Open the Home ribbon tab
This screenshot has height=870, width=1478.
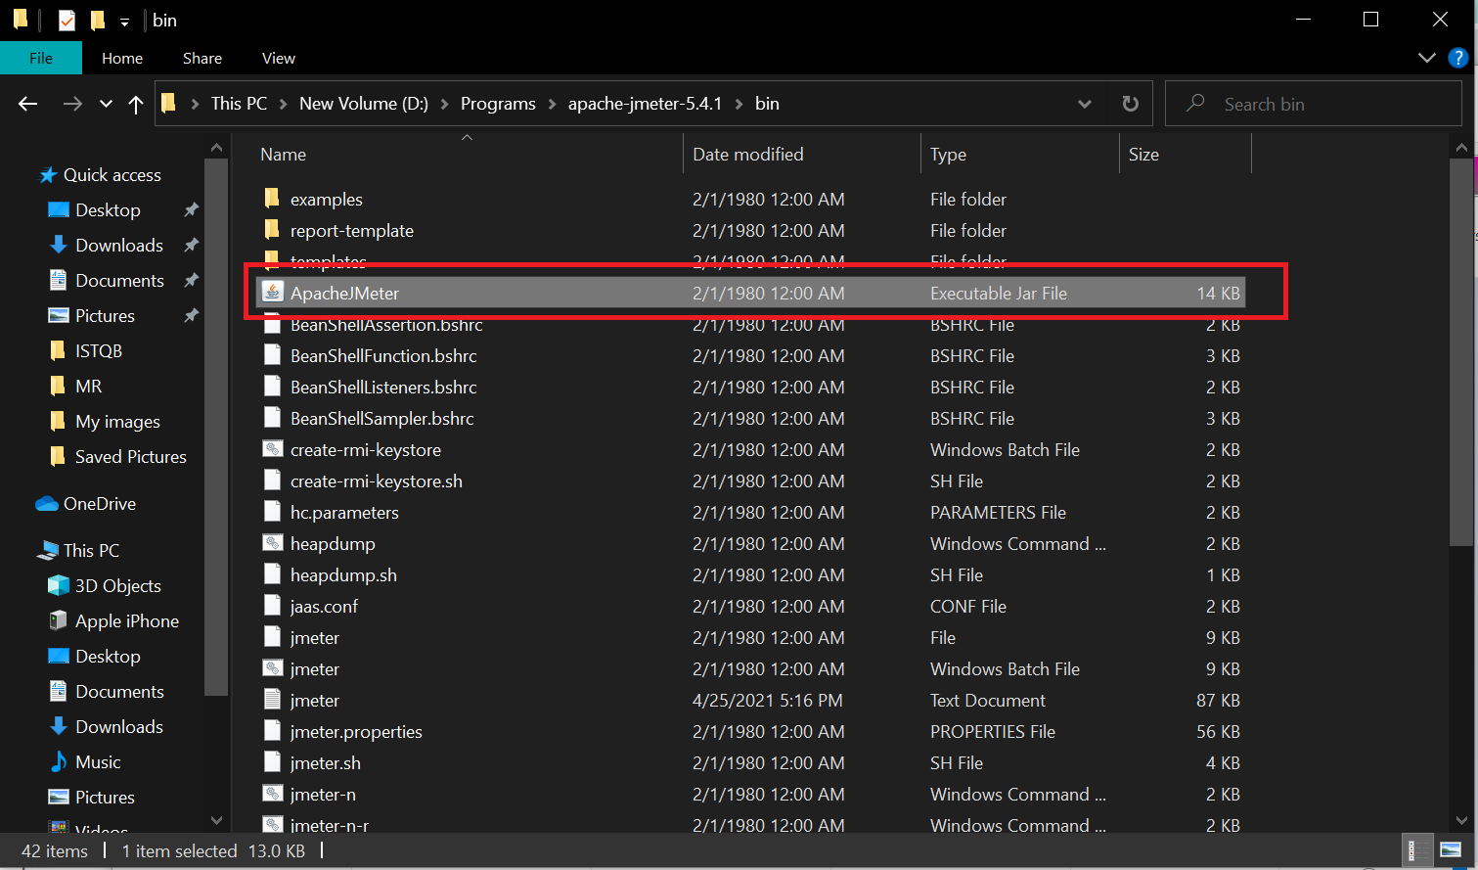point(122,58)
